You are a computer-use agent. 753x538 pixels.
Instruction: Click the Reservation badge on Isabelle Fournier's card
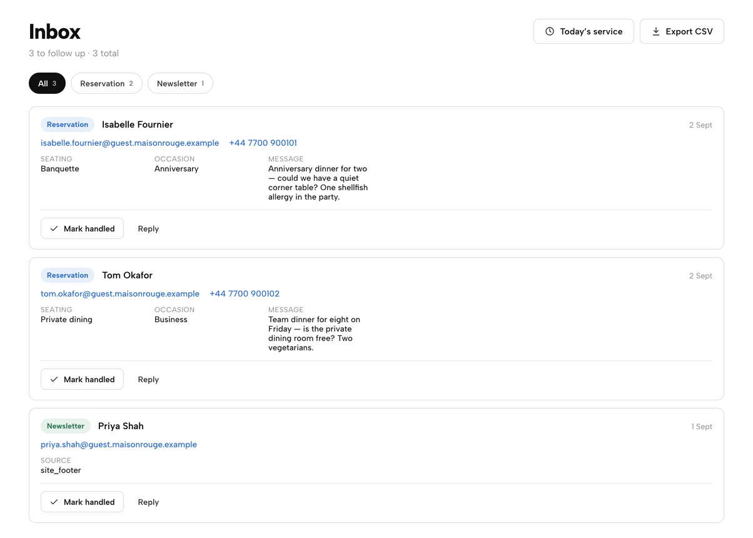coord(68,124)
